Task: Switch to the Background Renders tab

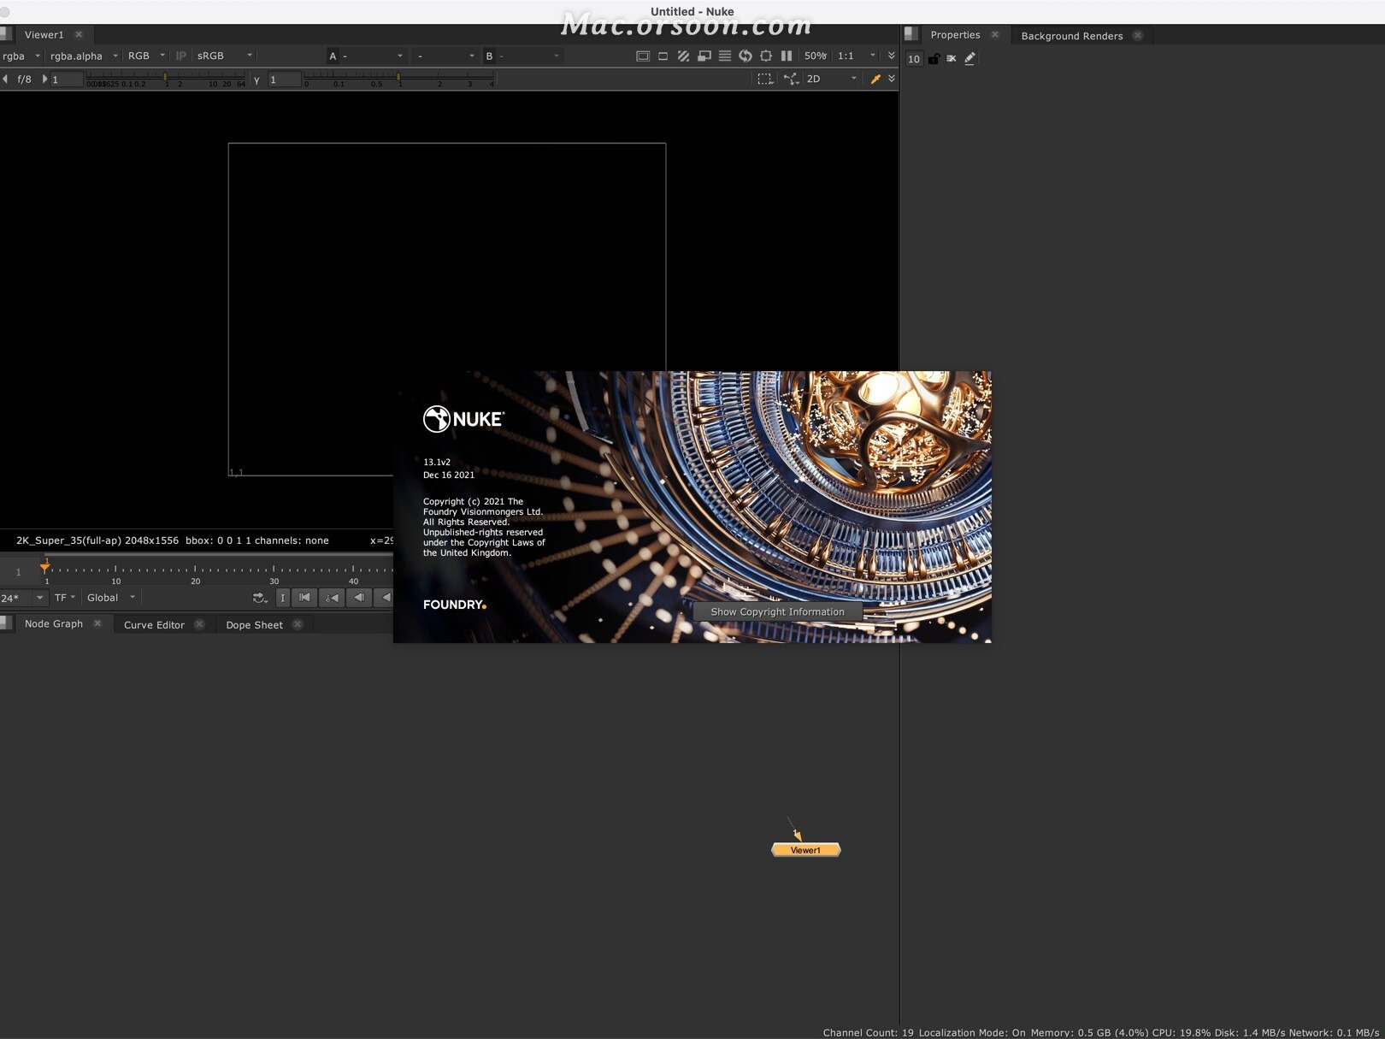Action: 1071,35
